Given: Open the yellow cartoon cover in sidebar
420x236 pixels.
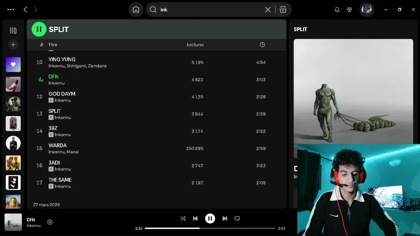Looking at the screenshot, I should [x=13, y=163].
